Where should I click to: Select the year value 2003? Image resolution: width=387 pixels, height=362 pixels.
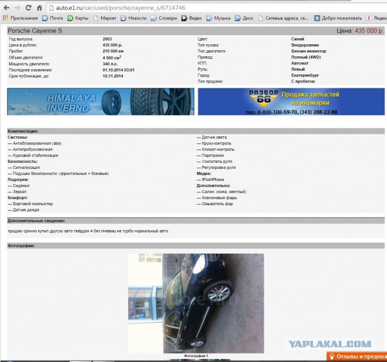[107, 39]
